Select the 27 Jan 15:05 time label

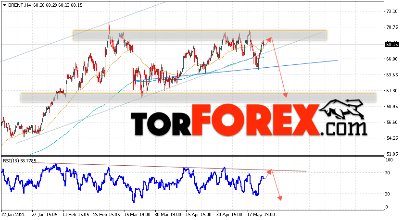tap(43, 214)
